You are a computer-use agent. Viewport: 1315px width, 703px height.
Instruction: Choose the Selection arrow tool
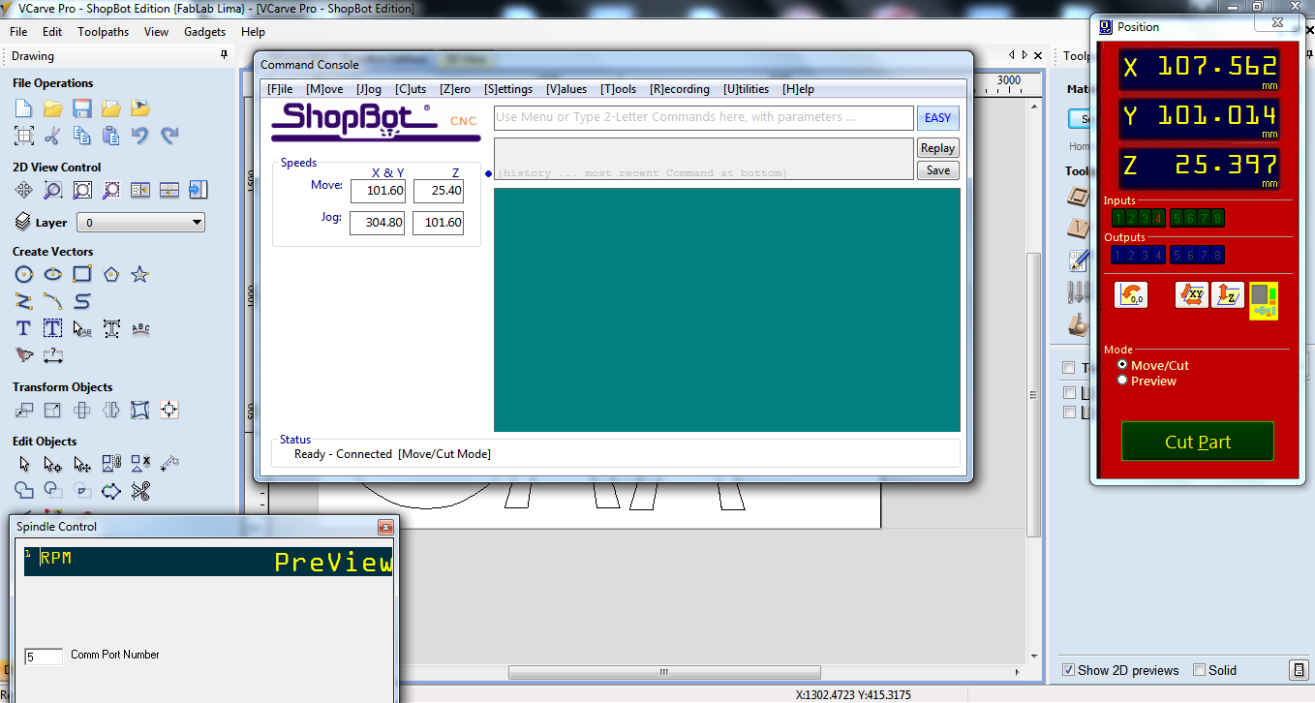pyautogui.click(x=24, y=465)
